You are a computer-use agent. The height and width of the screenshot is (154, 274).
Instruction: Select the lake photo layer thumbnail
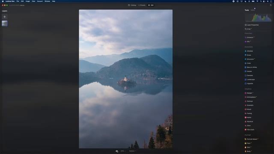tap(5, 23)
